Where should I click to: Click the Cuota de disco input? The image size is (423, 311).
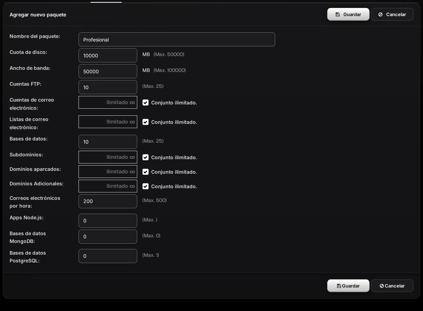[108, 55]
